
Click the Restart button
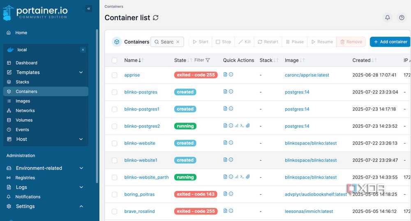268,42
